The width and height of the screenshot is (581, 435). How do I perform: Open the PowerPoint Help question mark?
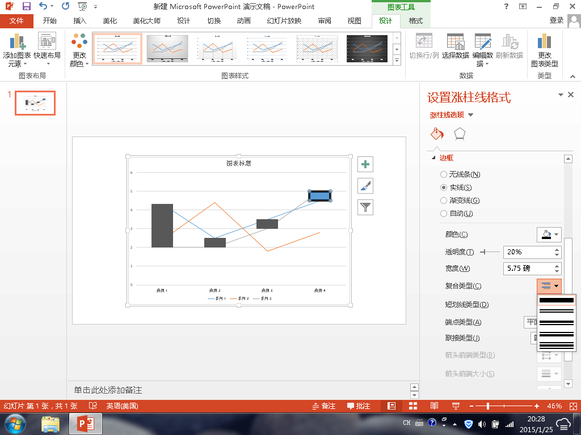(507, 6)
